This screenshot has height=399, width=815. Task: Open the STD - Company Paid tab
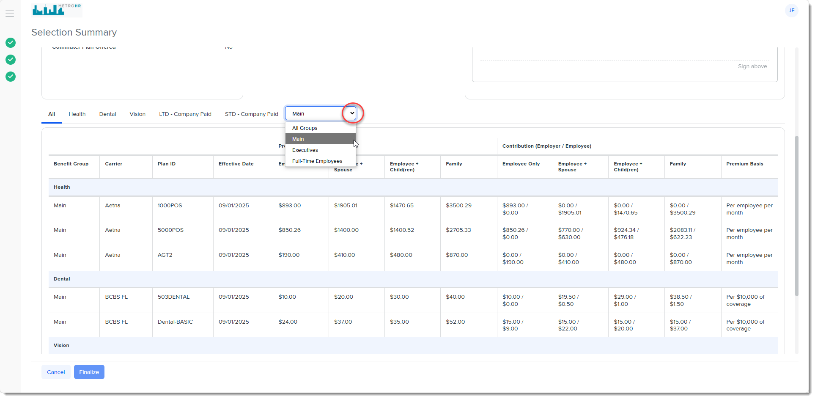(x=251, y=114)
